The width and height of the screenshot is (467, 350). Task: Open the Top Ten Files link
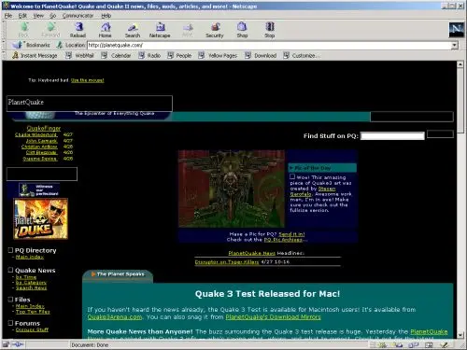(33, 312)
